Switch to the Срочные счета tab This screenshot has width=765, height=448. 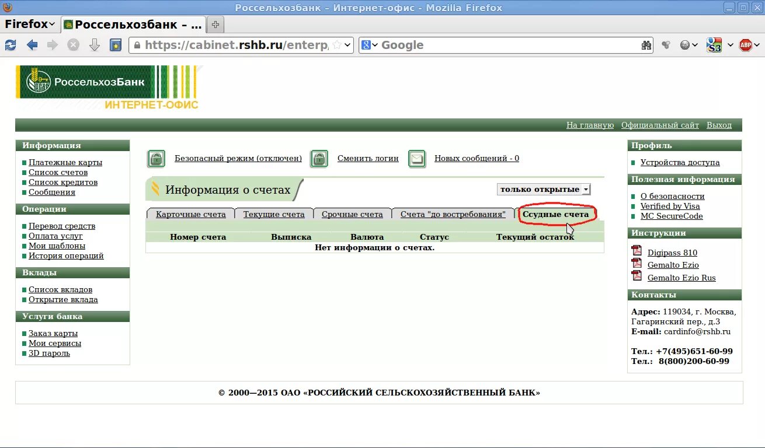tap(352, 214)
